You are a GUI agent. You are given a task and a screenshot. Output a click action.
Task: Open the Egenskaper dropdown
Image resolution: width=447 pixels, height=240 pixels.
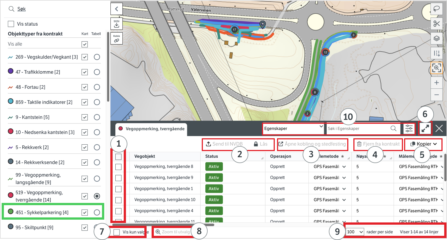[x=293, y=129]
